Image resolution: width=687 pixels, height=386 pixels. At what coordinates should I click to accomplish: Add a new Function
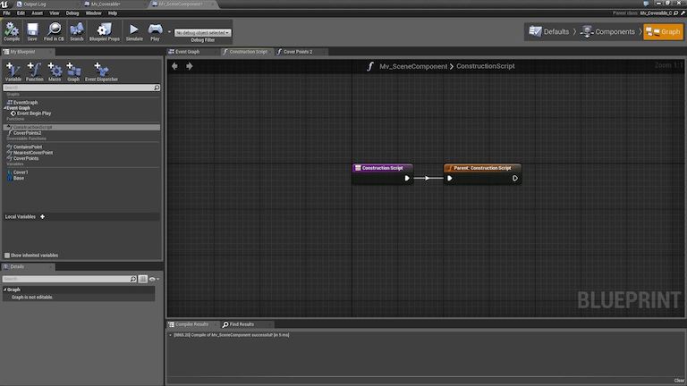(34, 71)
